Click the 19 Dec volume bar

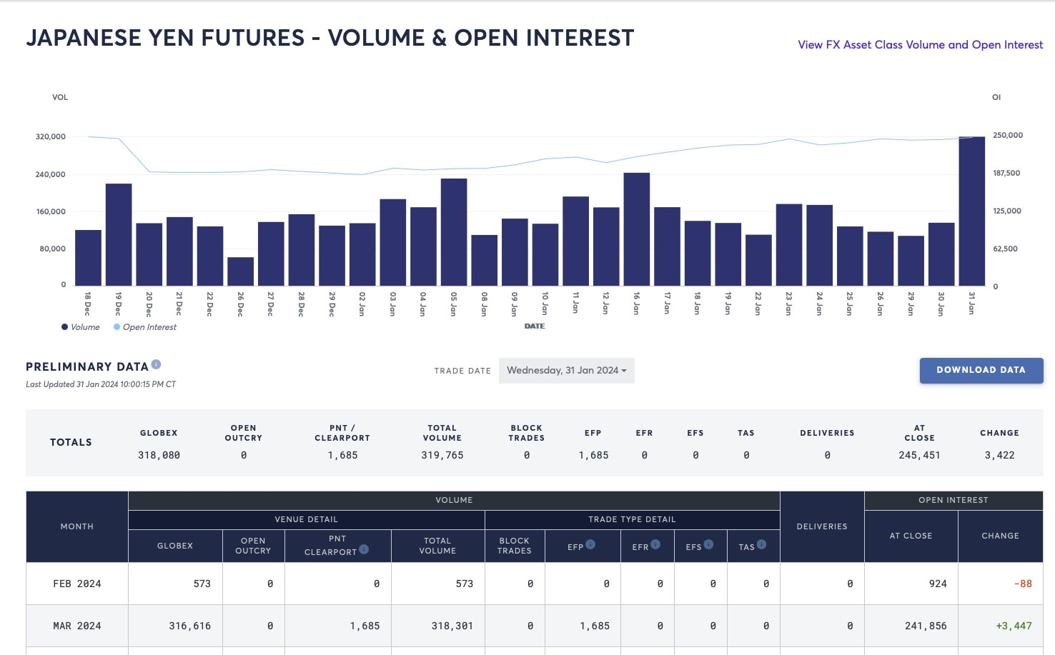pyautogui.click(x=119, y=235)
